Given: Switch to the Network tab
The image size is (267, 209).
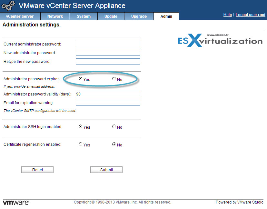Looking at the screenshot, I should 55,16.
